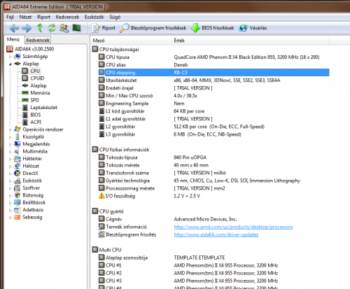Image resolution: width=350 pixels, height=289 pixels.
Task: Click the DirectX tree icon
Action: (17, 174)
